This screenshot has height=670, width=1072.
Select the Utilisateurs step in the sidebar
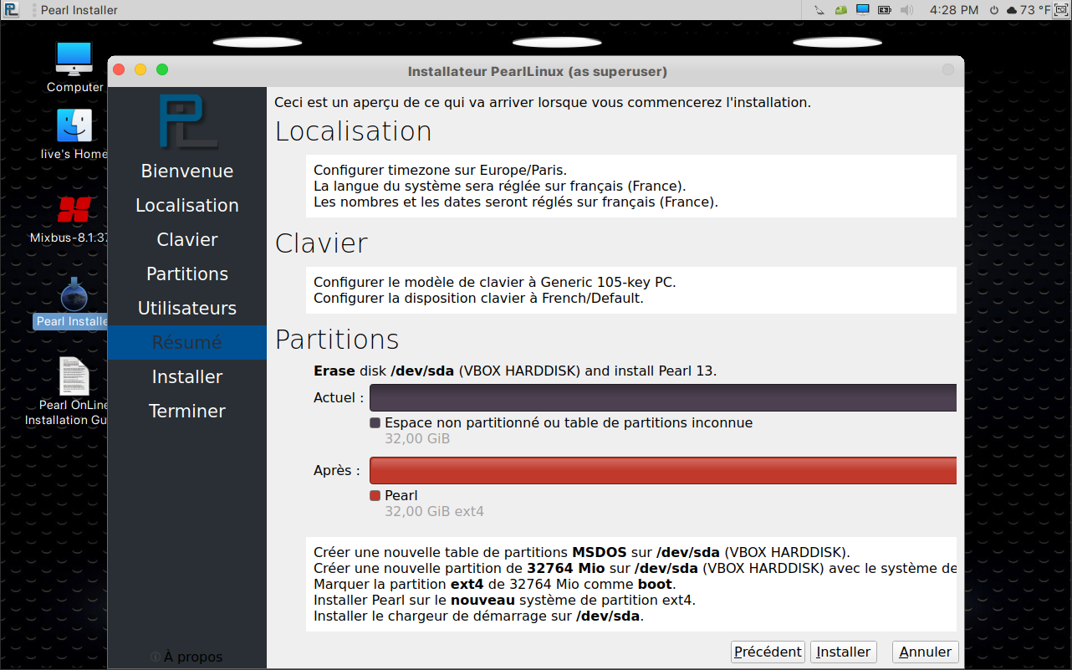(x=187, y=309)
